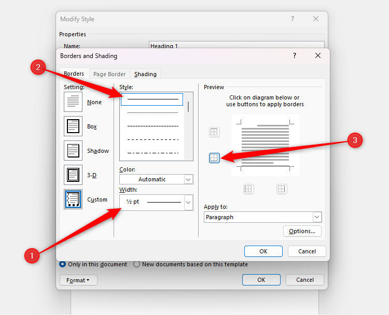Switch to the Shading tab
Viewport: 389px width, 315px height.
tap(145, 74)
